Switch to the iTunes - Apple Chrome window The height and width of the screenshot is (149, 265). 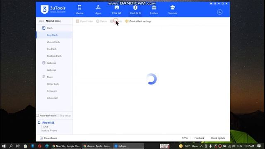point(97,146)
